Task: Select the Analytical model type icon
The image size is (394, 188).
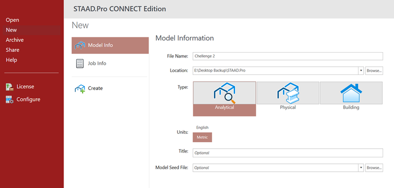Action: [x=225, y=93]
